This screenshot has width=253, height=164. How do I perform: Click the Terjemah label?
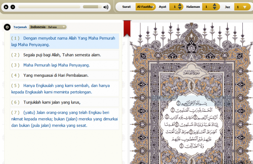click(20, 27)
